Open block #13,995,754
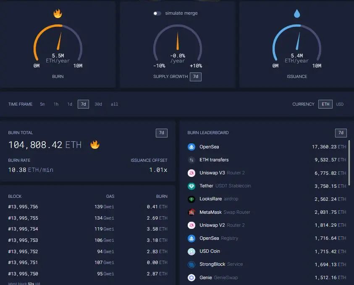Image resolution: width=354 pixels, height=285 pixels. point(88,229)
